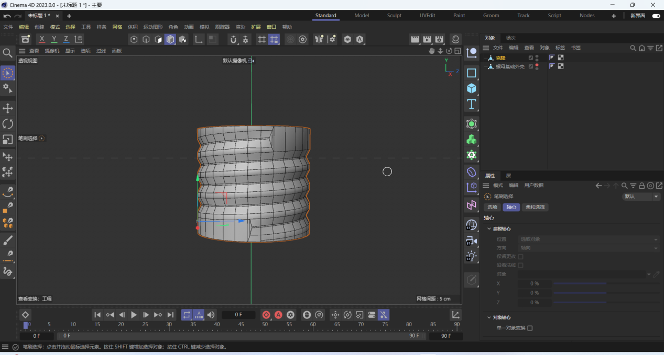Click the current frame input field
The height and width of the screenshot is (355, 664).
coord(238,315)
